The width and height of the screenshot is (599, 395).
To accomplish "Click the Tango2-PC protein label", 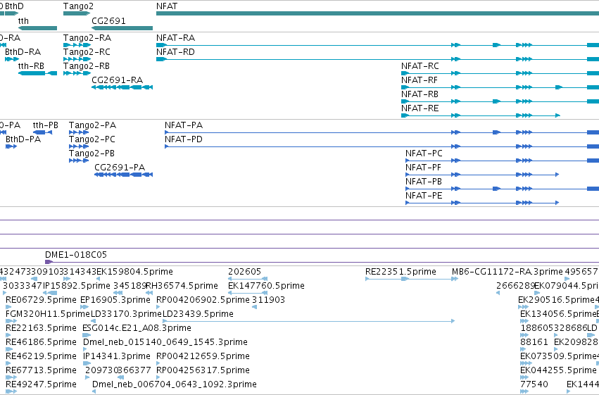I will pyautogui.click(x=92, y=139).
